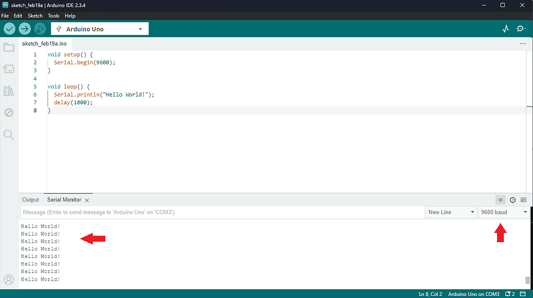The image size is (533, 298).
Task: Verify the sketch with checkmark button
Action: [x=10, y=29]
